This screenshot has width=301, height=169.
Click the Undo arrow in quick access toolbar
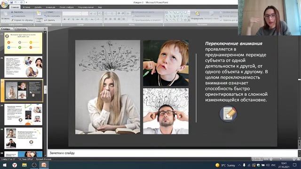pyautogui.click(x=16, y=2)
